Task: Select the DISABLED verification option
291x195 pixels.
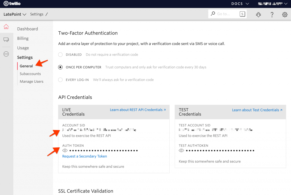Action: (x=60, y=54)
